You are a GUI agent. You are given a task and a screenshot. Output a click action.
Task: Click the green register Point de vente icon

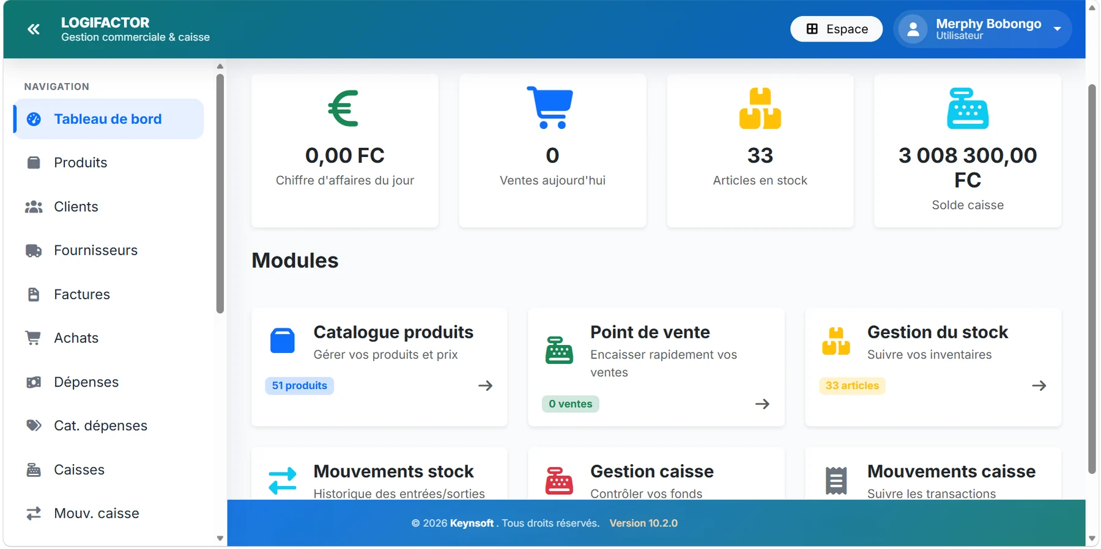pyautogui.click(x=559, y=350)
